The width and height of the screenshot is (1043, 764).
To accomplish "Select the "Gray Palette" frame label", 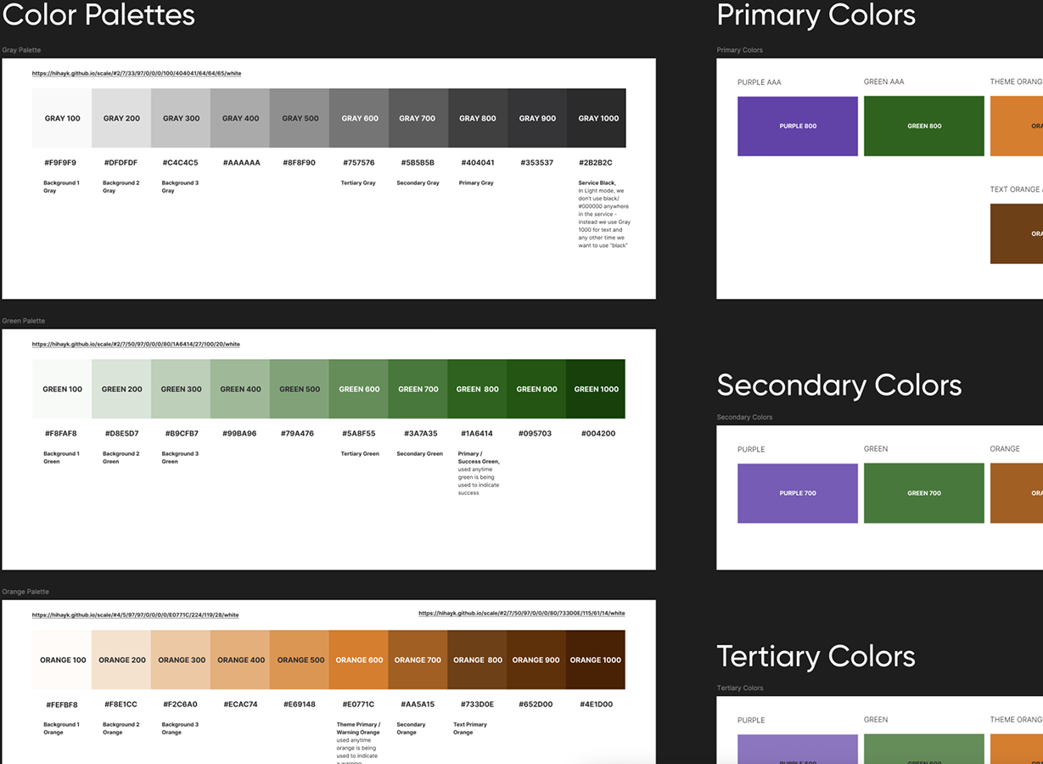I will point(21,50).
